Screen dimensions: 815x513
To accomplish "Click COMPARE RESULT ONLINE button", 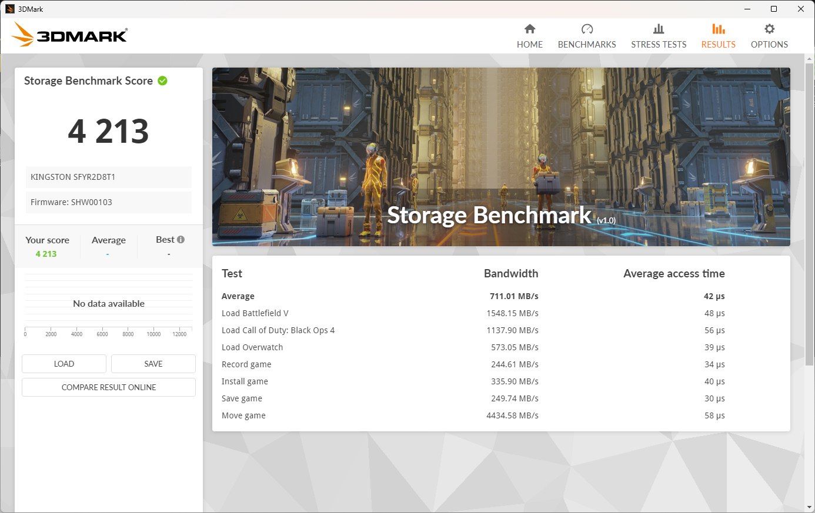I will point(109,387).
